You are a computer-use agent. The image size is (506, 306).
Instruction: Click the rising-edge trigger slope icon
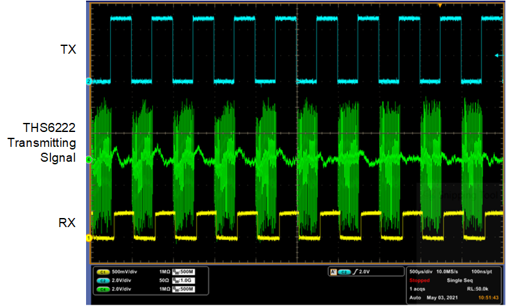point(355,272)
